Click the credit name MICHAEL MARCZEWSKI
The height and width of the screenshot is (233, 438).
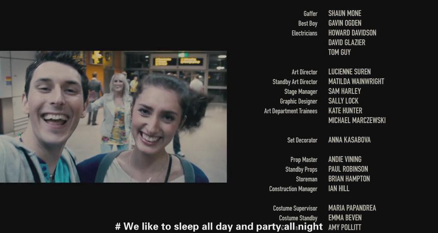357,120
